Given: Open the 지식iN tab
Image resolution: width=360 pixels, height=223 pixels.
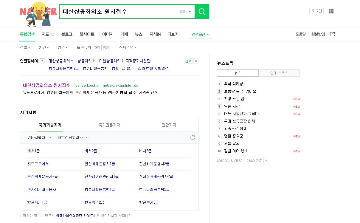Looking at the screenshot, I should pyautogui.click(x=155, y=34).
